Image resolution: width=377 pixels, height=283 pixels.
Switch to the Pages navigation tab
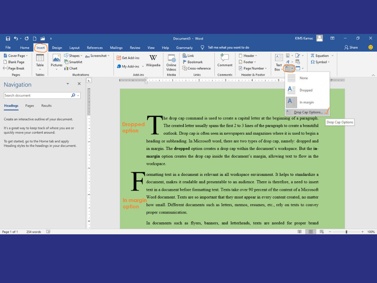coord(29,106)
